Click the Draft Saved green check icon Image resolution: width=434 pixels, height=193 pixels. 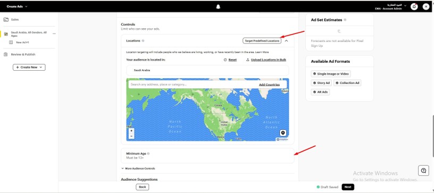coord(318,187)
